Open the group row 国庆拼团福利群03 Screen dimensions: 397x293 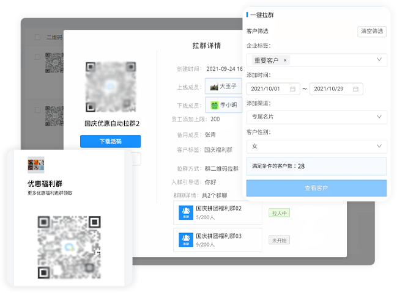[x=218, y=240]
